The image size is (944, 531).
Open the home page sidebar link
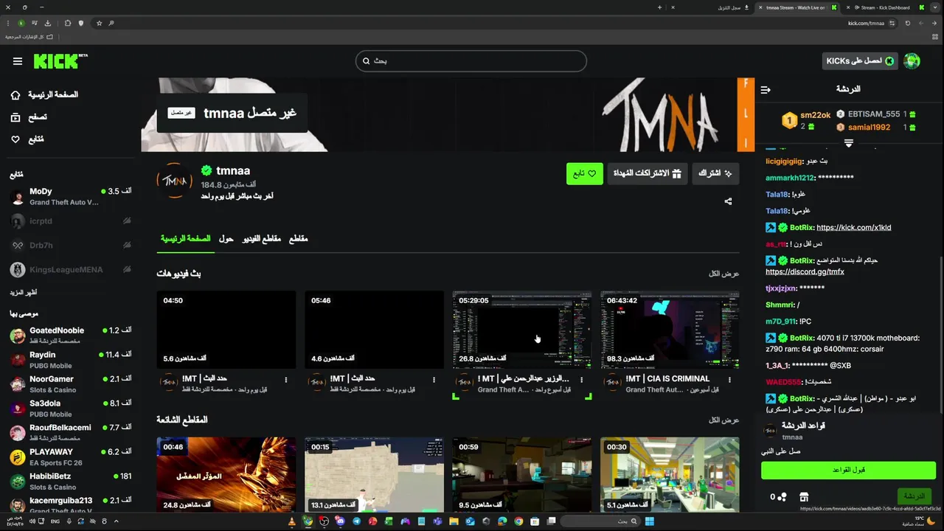point(44,94)
